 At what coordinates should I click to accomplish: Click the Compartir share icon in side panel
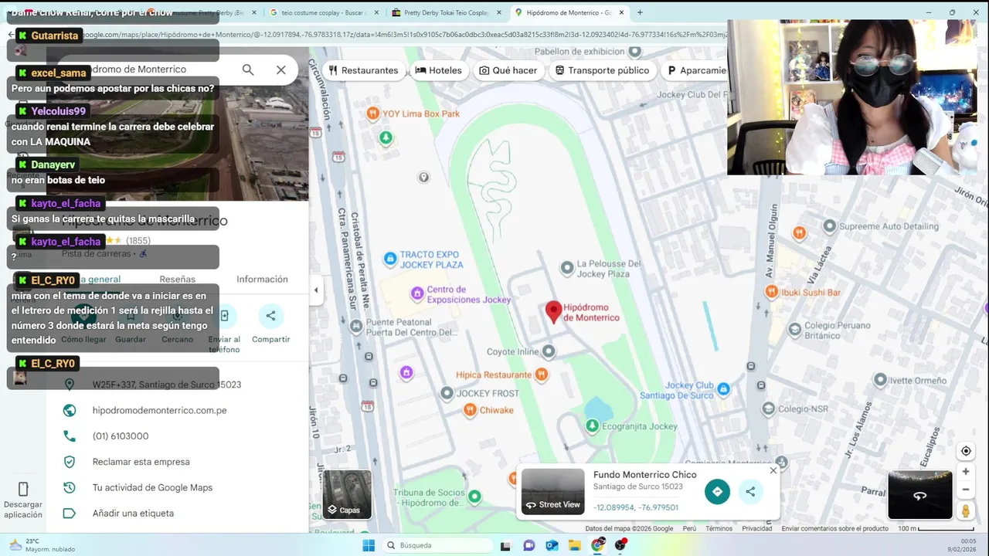(x=270, y=316)
